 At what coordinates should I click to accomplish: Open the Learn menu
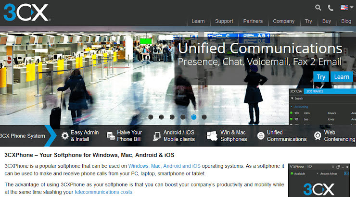pyautogui.click(x=198, y=21)
